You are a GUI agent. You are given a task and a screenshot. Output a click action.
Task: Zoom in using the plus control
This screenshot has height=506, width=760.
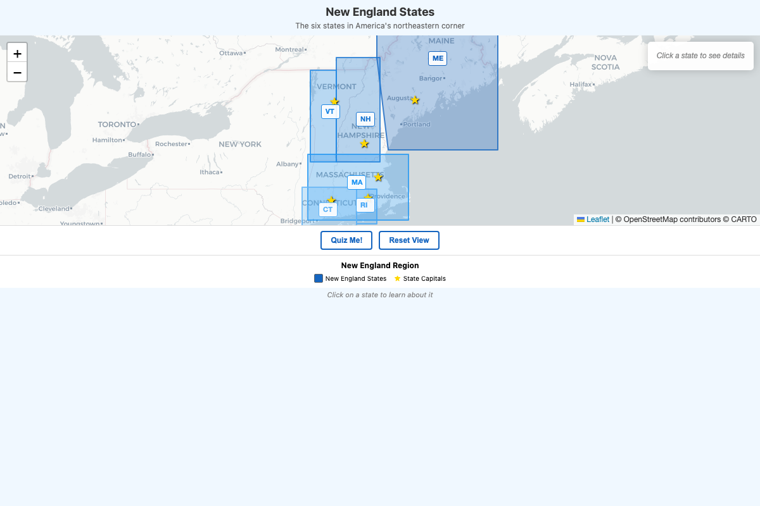point(17,53)
